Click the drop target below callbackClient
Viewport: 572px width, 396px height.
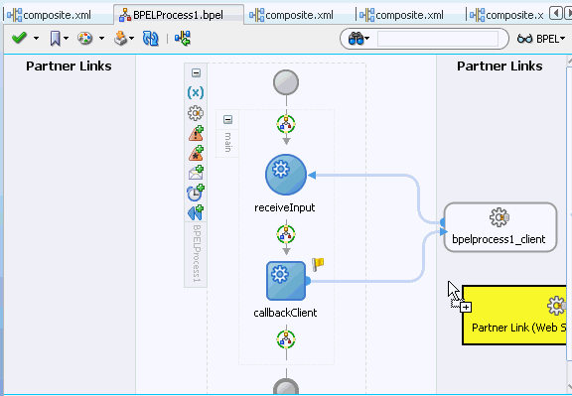point(286,339)
